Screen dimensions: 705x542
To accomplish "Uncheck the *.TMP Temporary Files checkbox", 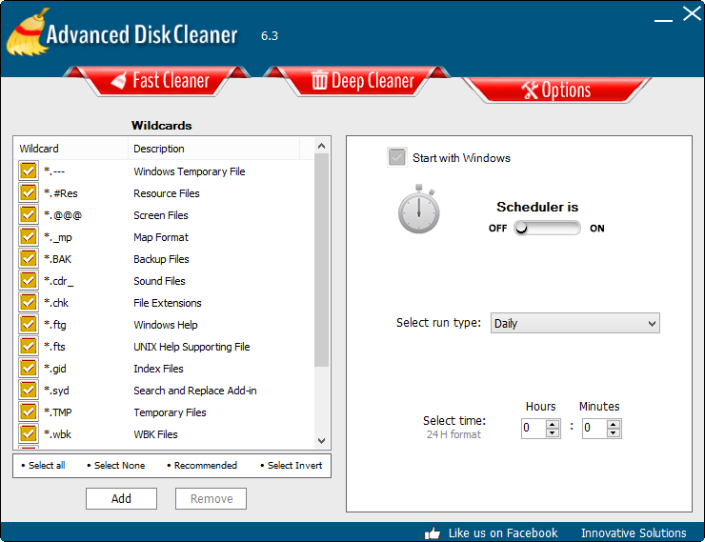I will click(29, 412).
